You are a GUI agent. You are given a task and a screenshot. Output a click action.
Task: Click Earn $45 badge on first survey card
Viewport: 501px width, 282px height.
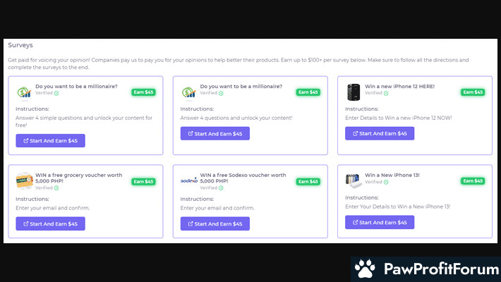[143, 92]
